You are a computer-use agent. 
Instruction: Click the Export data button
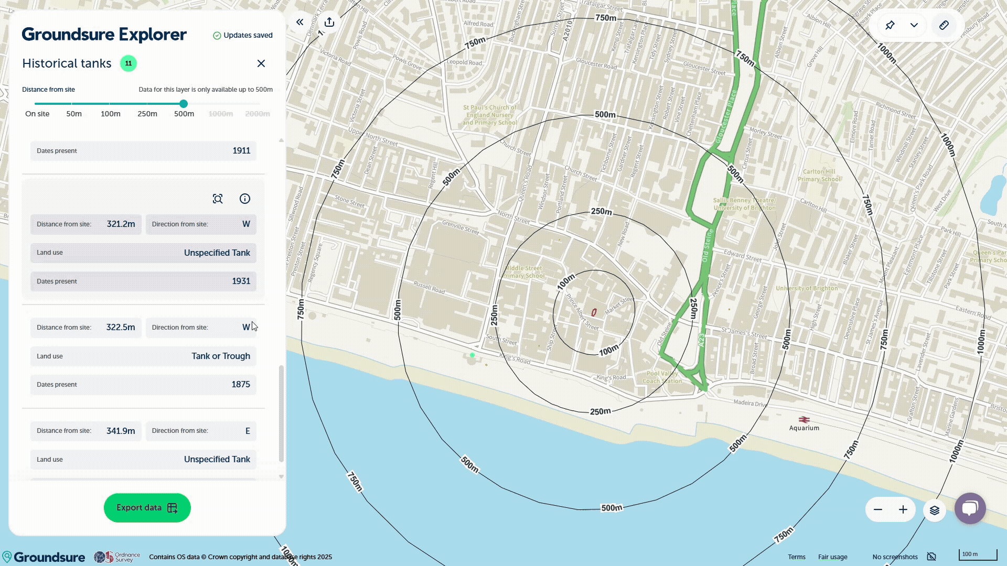(x=147, y=508)
